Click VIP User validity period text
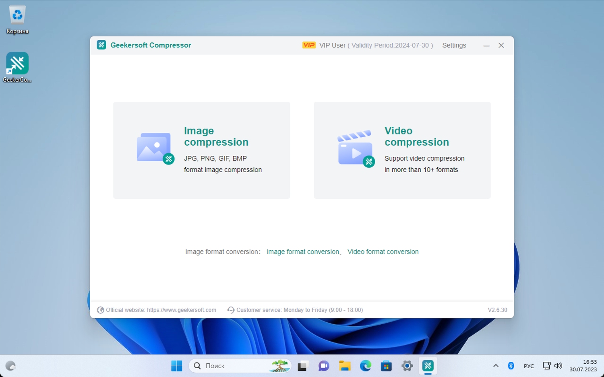 click(x=376, y=45)
